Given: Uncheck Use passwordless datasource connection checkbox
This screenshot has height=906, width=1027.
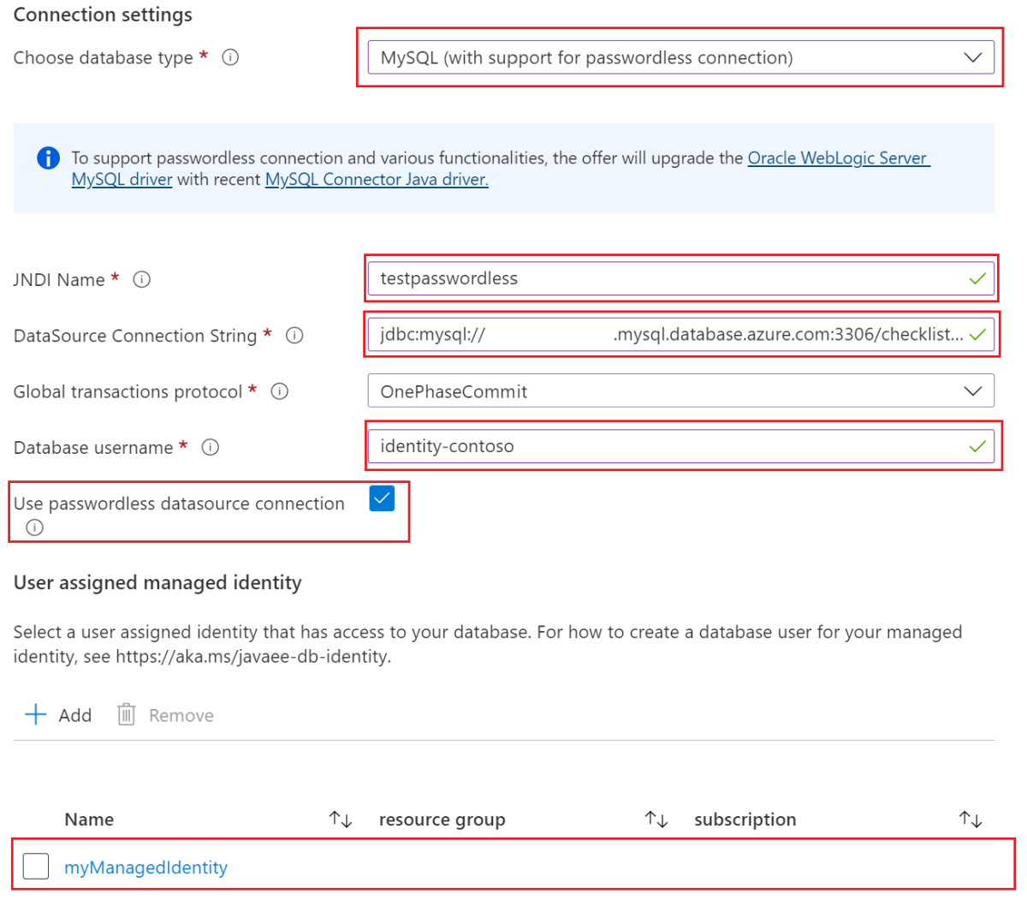Looking at the screenshot, I should (x=382, y=498).
